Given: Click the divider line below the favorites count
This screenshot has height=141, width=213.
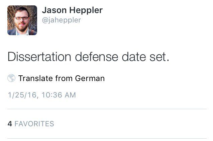Looking at the screenshot, I should click(x=106, y=138).
